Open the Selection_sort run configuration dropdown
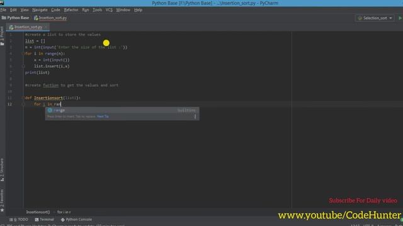The height and width of the screenshot is (226, 403). (375, 18)
